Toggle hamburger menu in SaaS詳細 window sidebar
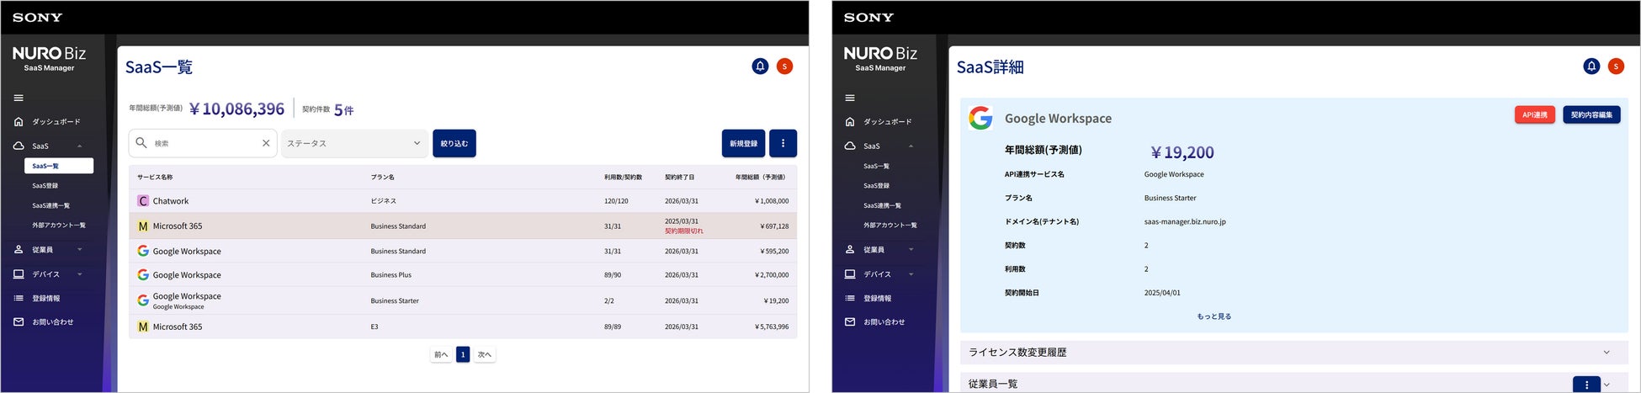Screen dimensions: 1641x393 click(x=850, y=98)
